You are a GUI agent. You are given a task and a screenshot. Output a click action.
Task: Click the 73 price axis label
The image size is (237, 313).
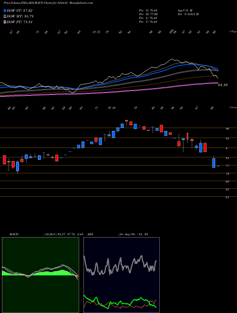coord(227,174)
